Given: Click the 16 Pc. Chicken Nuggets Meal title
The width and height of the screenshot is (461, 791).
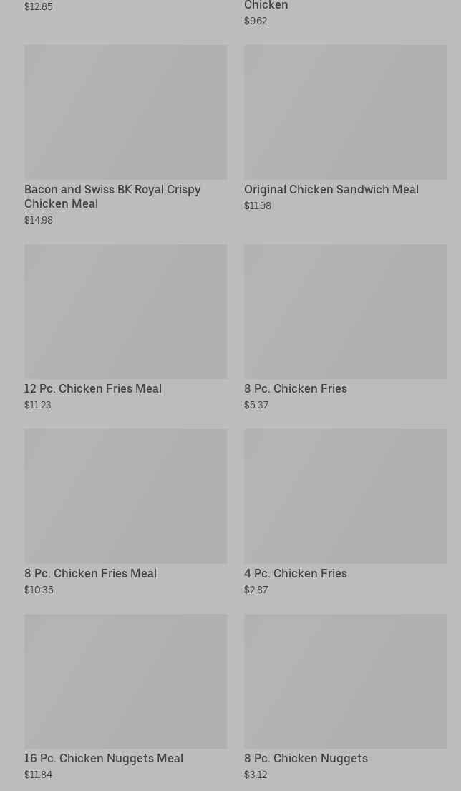Looking at the screenshot, I should click(x=104, y=758).
